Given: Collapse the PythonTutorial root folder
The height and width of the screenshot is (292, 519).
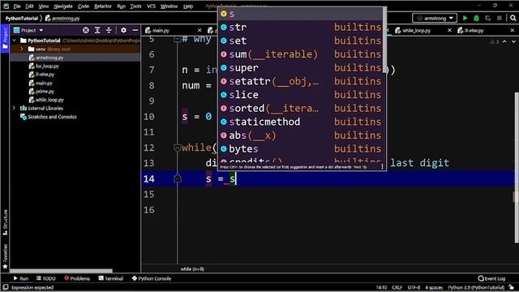Looking at the screenshot, I should pyautogui.click(x=15, y=41).
